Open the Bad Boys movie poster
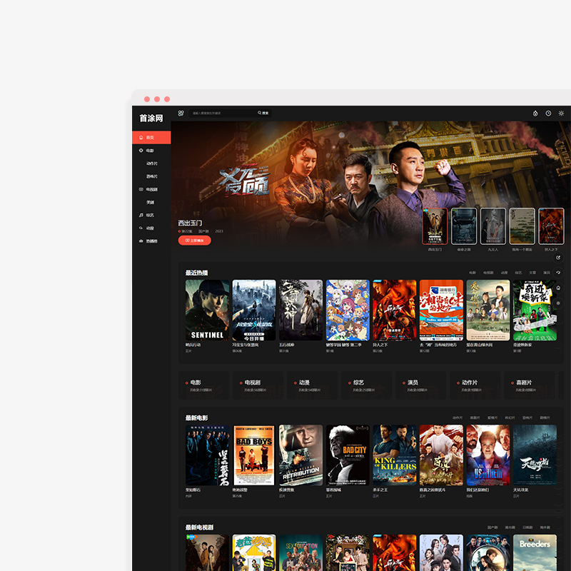Viewport: 571px width, 571px height. point(254,455)
